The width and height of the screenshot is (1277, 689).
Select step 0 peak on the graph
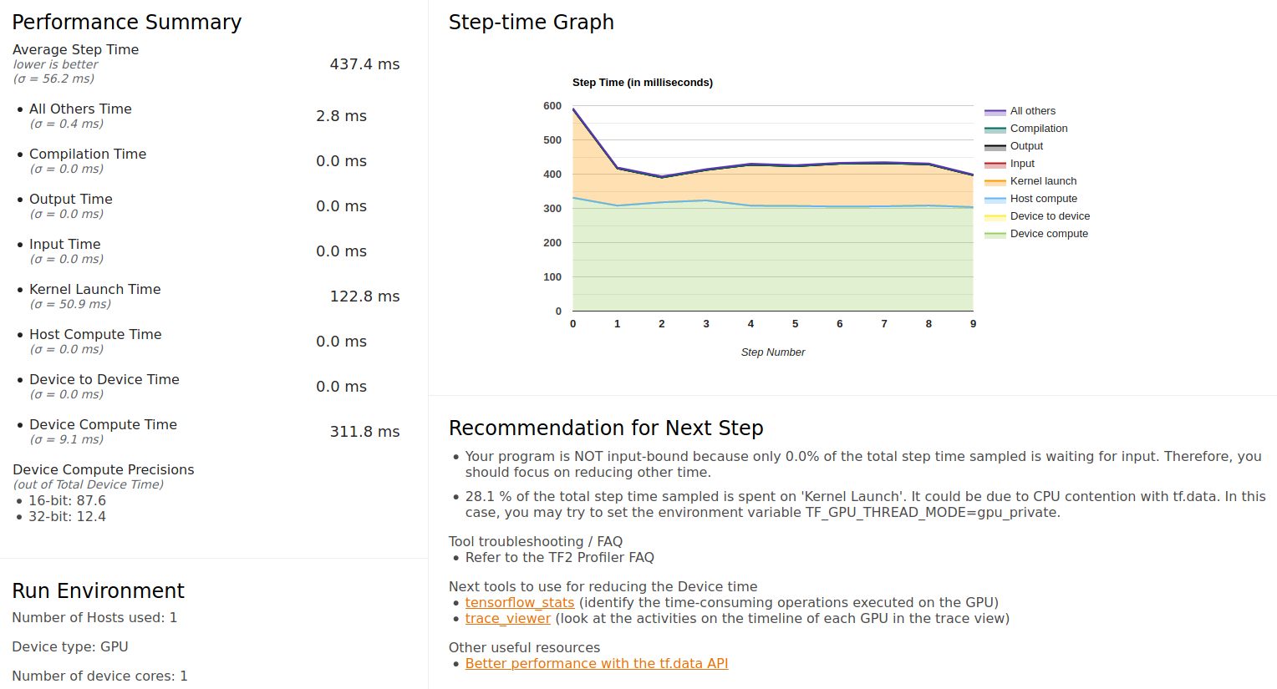tap(573, 109)
